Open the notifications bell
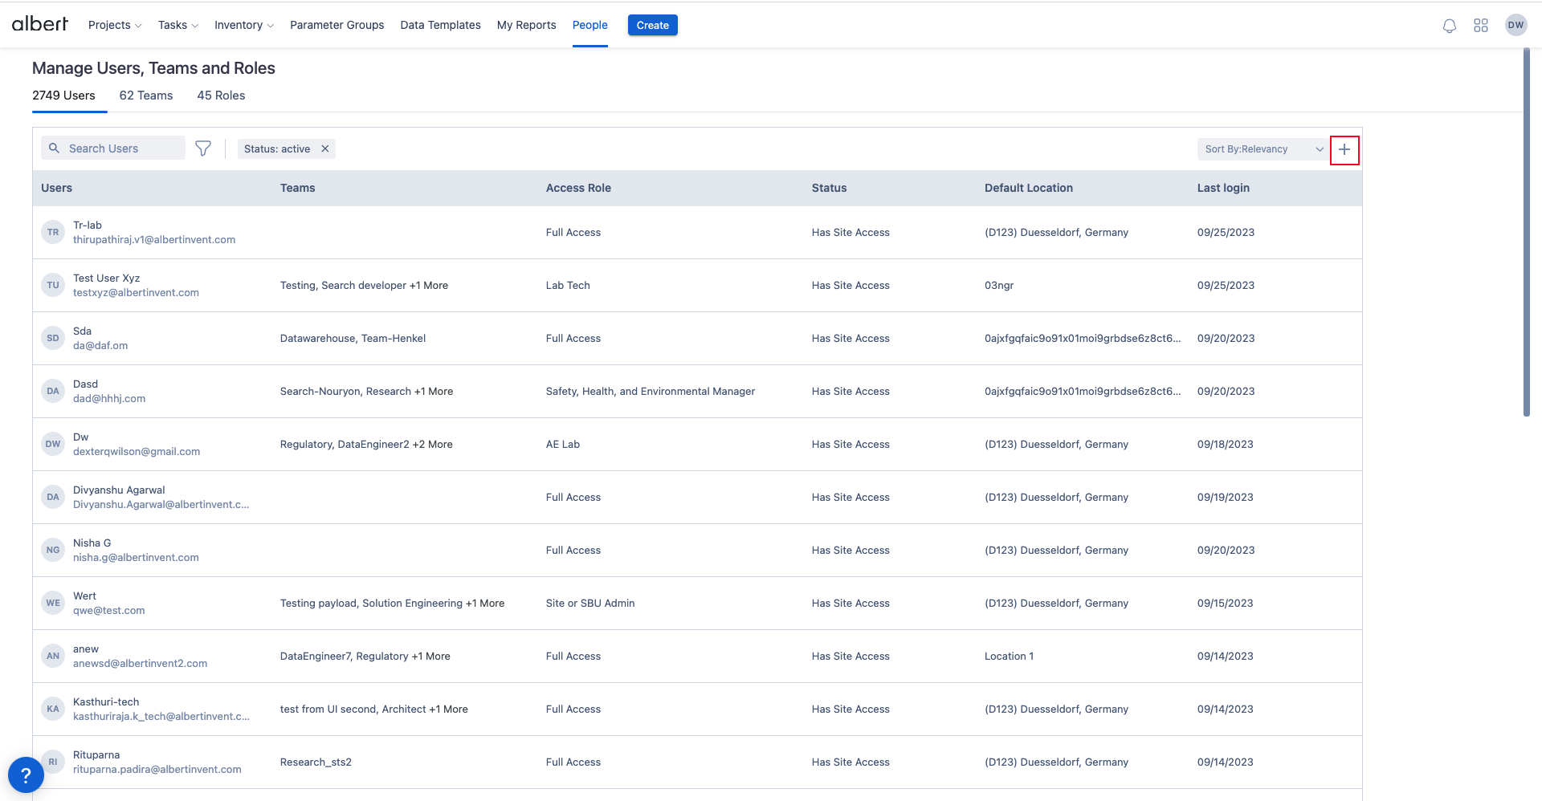The width and height of the screenshot is (1542, 801). point(1449,26)
